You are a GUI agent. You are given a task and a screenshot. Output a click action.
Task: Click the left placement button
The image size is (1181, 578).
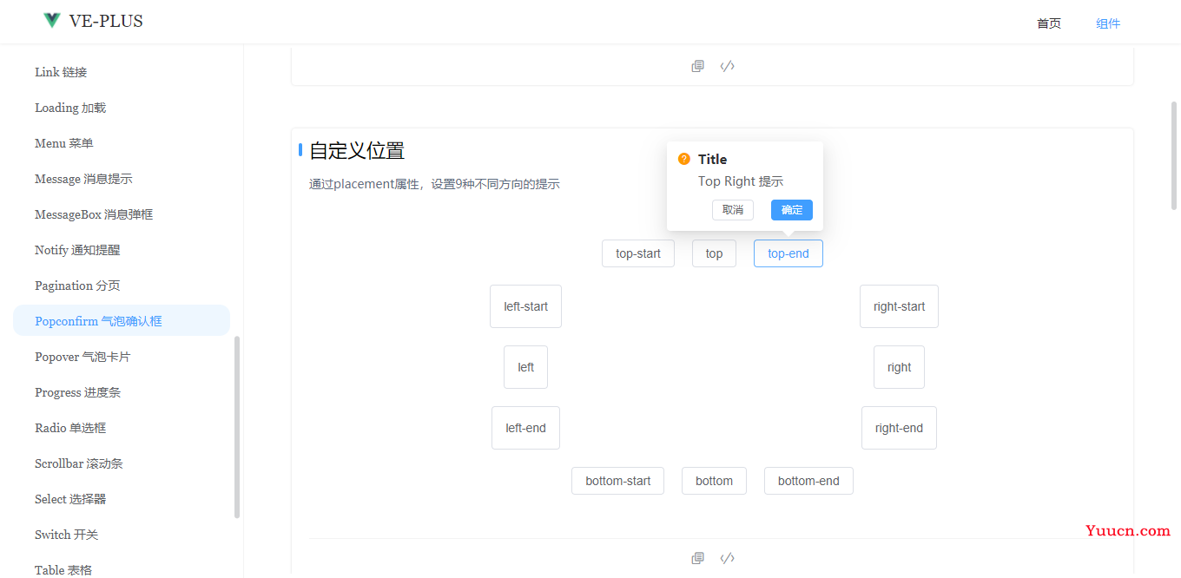525,367
